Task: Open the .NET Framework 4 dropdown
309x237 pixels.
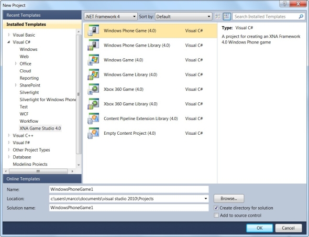Action: [111, 17]
